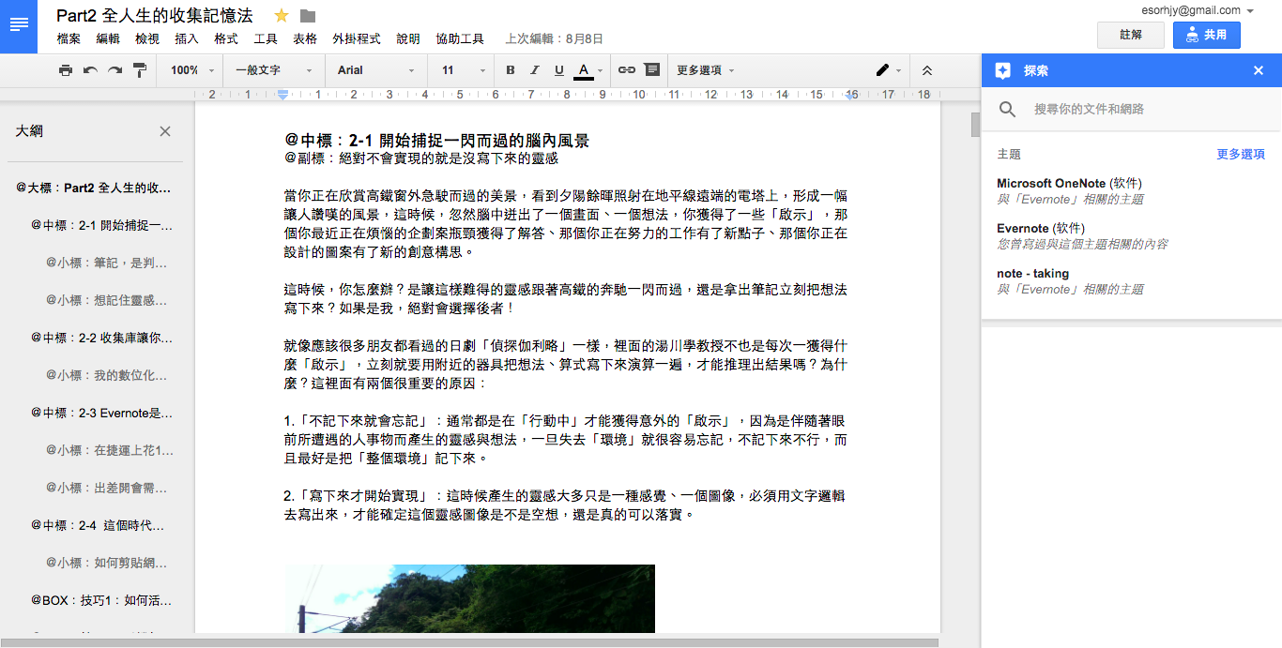Click the left indent marker on ruler
The image size is (1282, 648).
pos(283,96)
